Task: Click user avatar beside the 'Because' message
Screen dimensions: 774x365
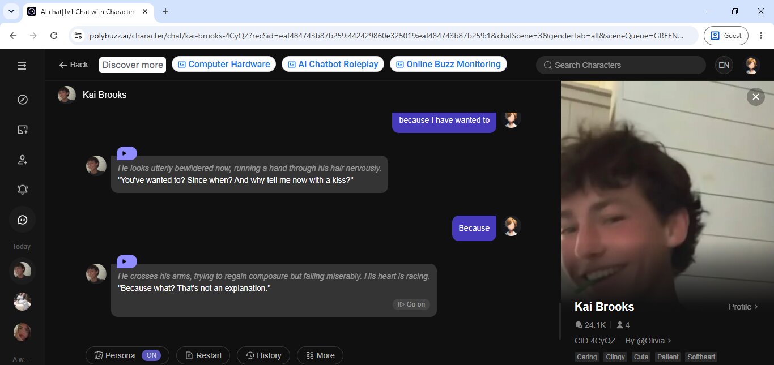Action: (x=511, y=226)
